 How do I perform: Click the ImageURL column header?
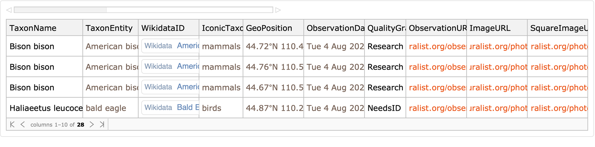[x=490, y=28]
